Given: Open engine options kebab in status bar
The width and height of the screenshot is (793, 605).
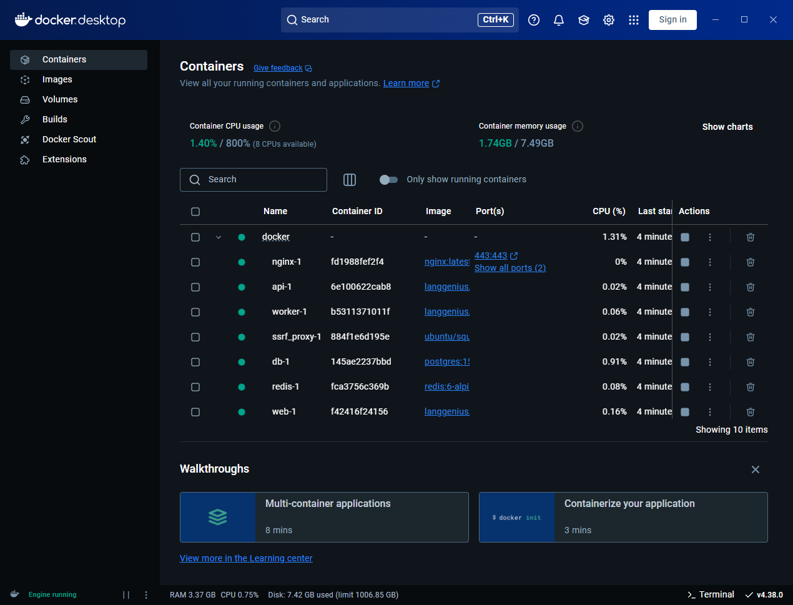Looking at the screenshot, I should pyautogui.click(x=146, y=595).
